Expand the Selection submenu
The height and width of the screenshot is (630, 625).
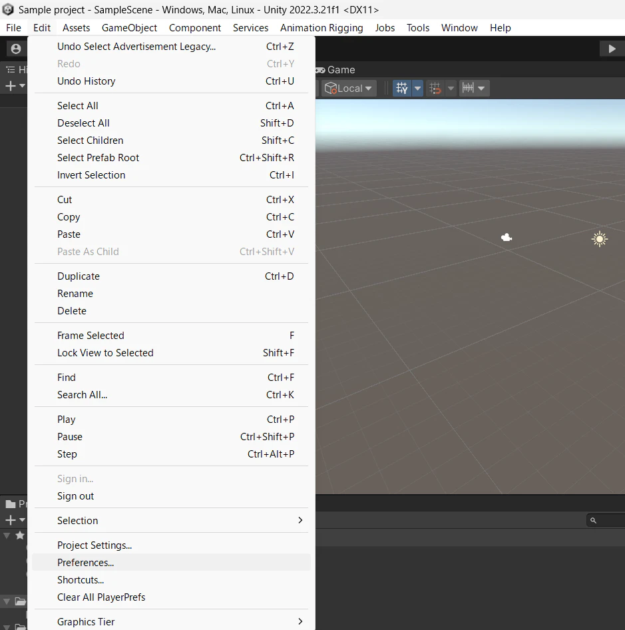click(171, 520)
